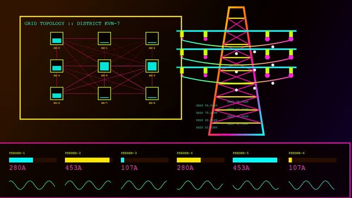
Task: Select node ND-8 in the grid topology
Action: tap(152, 94)
